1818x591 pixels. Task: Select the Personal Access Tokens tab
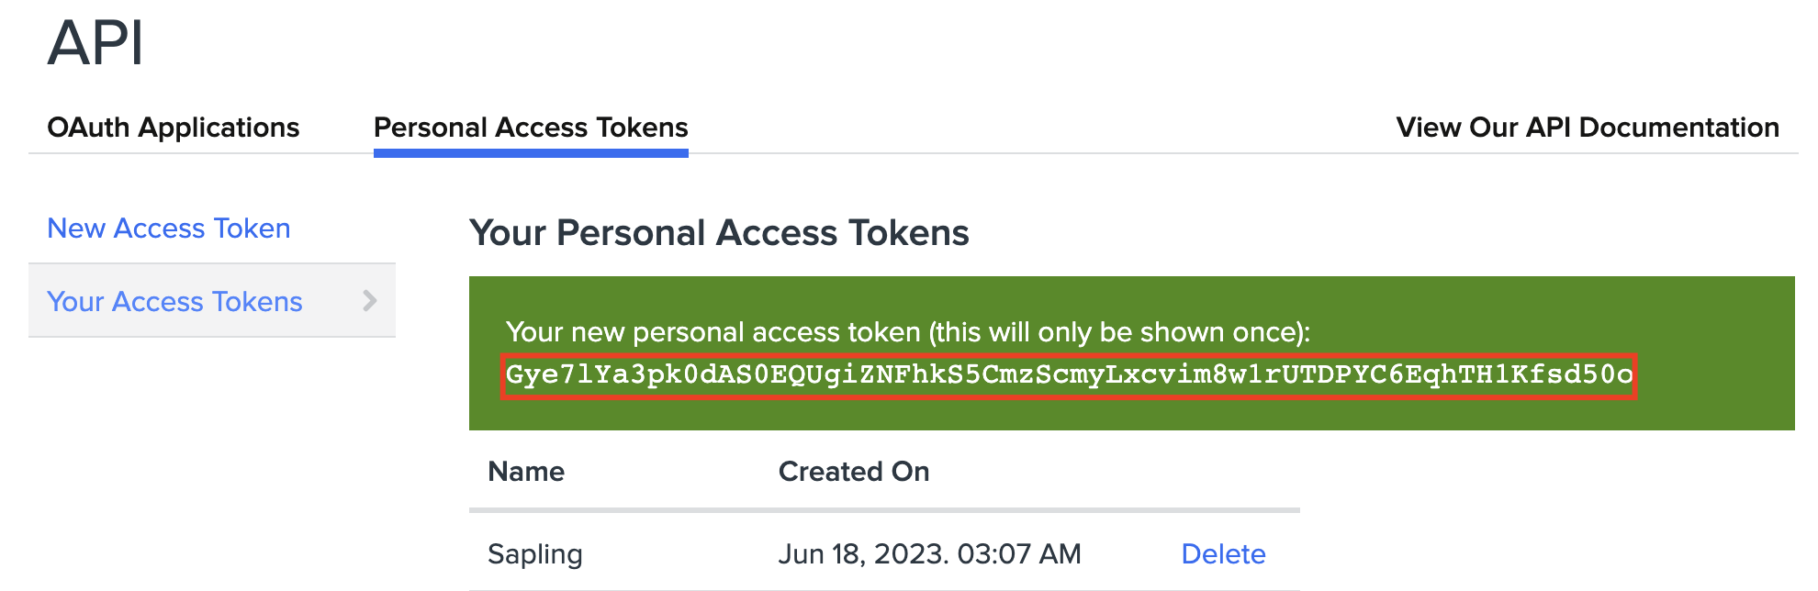[x=531, y=128]
